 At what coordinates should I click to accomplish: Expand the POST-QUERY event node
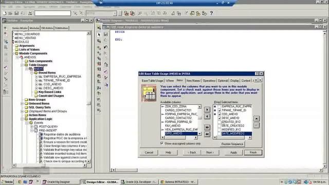point(32,127)
